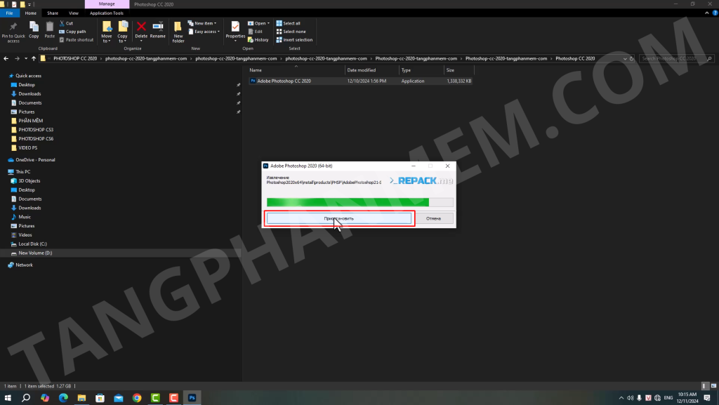Image resolution: width=719 pixels, height=405 pixels.
Task: Select the Adobe Photoshop CC 2020 file
Action: (x=284, y=81)
